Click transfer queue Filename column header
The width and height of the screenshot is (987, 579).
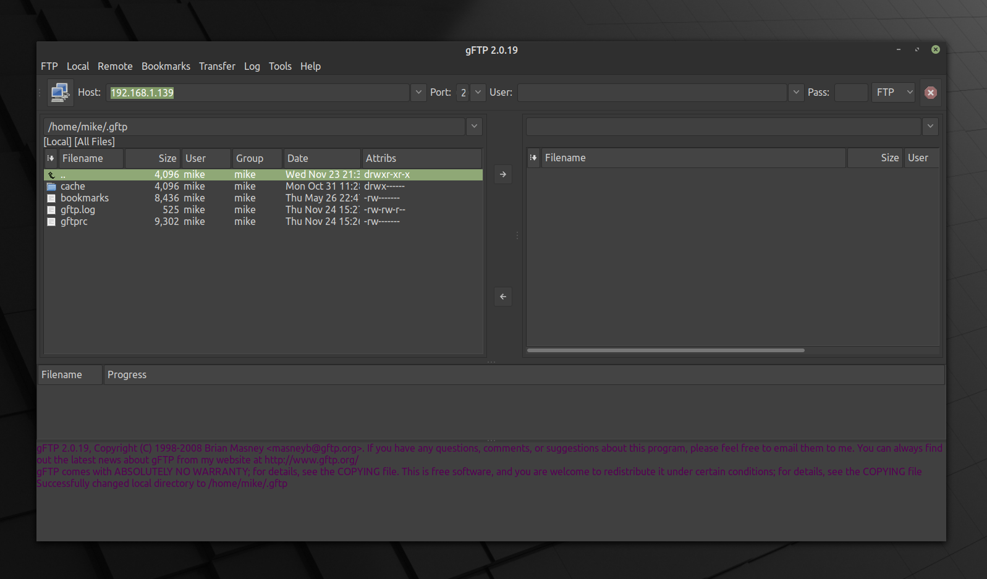[70, 374]
